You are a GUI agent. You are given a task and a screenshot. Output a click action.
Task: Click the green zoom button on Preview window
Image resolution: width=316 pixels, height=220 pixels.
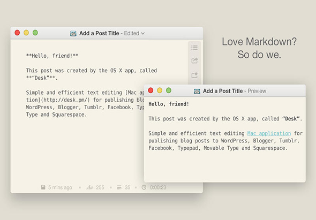(x=169, y=90)
